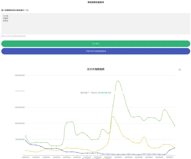Click the green line peak point near 20220201

(x=118, y=81)
